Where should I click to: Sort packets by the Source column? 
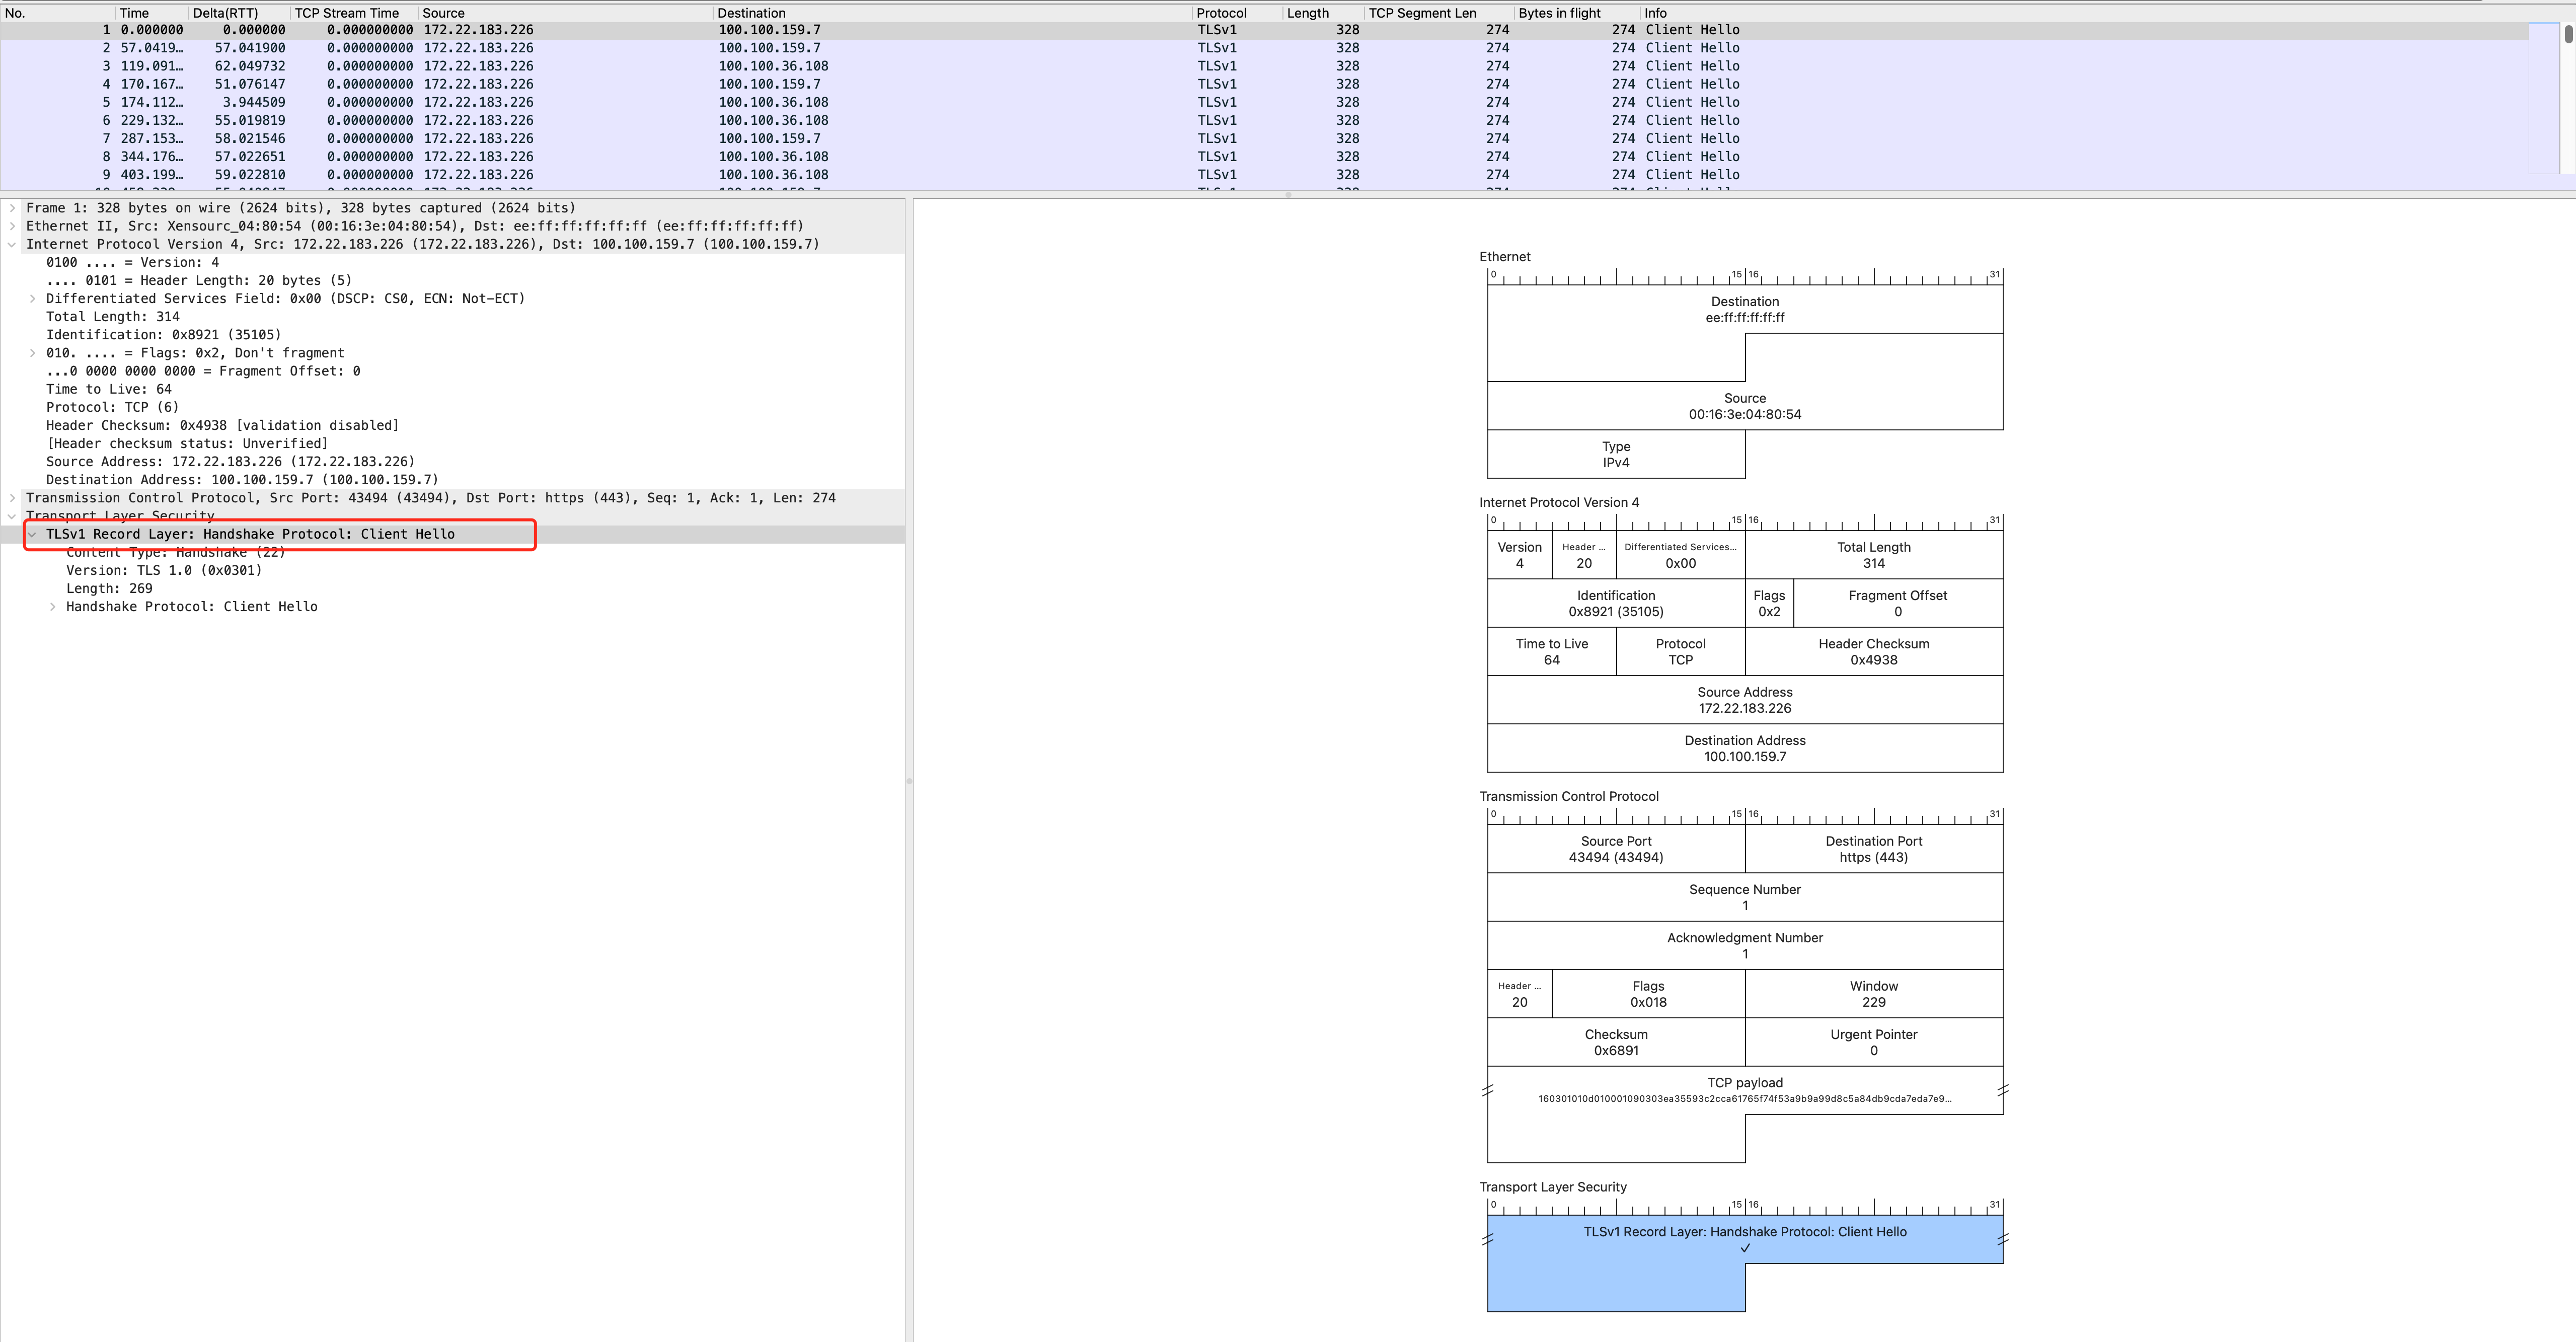pos(445,13)
